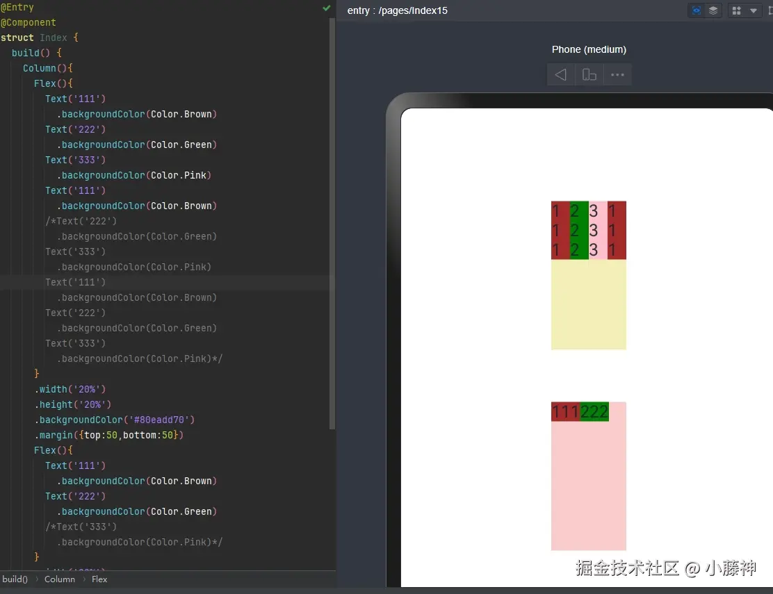Click the 'build() {' code line

(x=36, y=53)
